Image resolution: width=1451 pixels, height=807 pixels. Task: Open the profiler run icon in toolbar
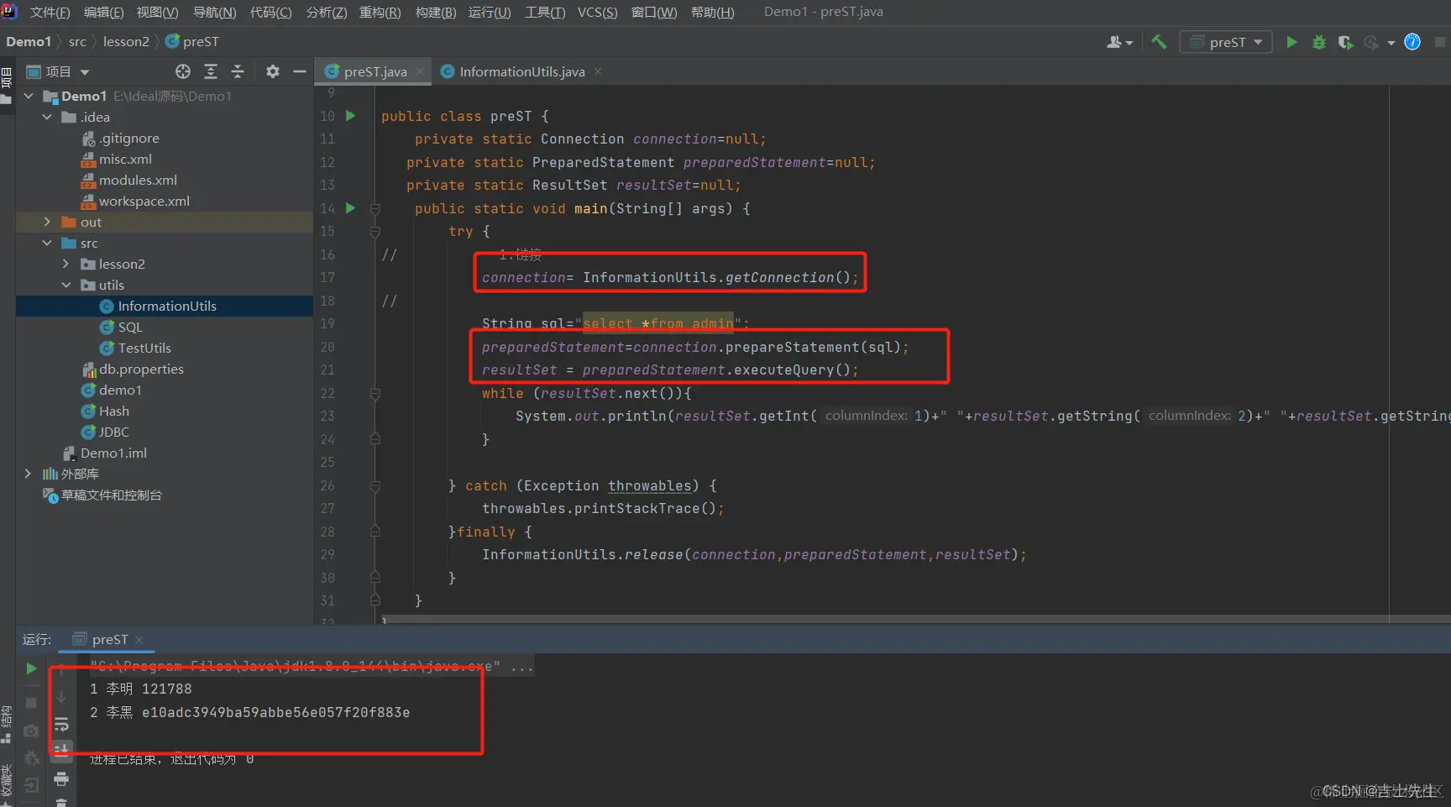click(1371, 42)
